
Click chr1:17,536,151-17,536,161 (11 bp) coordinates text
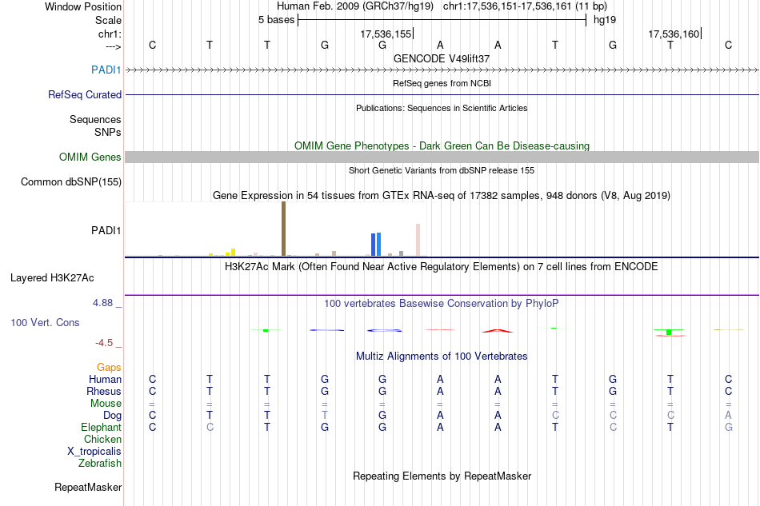pyautogui.click(x=525, y=6)
